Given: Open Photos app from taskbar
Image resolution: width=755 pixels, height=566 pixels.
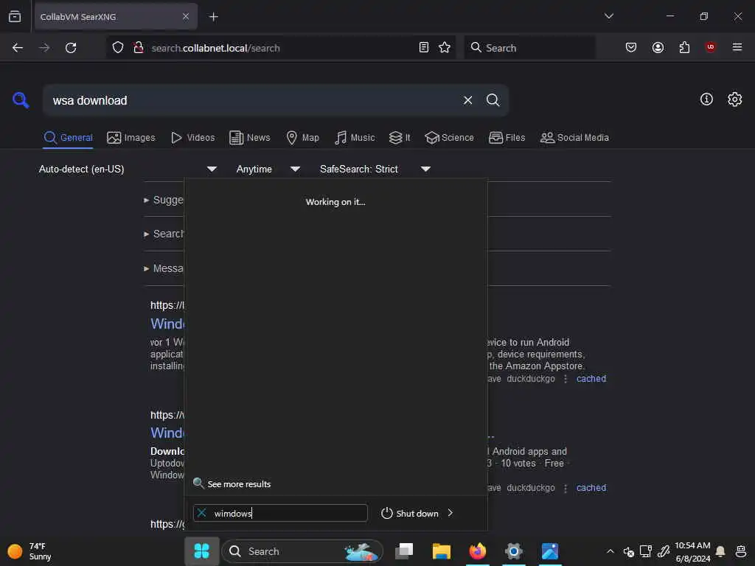Looking at the screenshot, I should pyautogui.click(x=549, y=551).
